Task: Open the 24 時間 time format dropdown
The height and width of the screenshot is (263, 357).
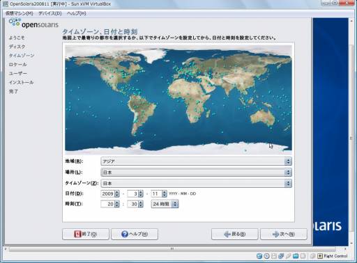Action: [x=165, y=204]
